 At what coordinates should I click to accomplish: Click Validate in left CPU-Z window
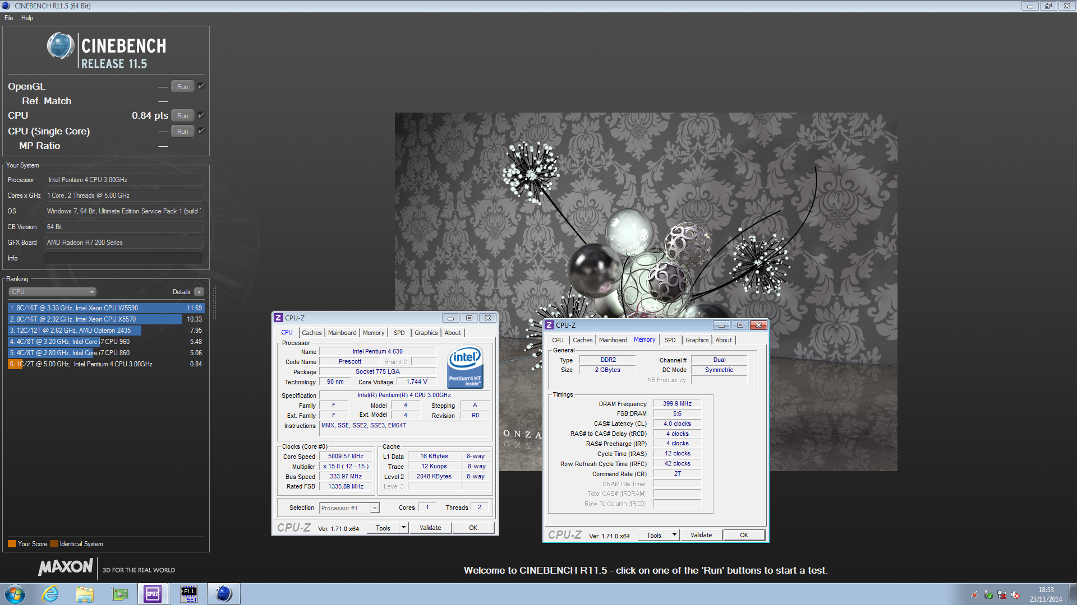[x=430, y=528]
